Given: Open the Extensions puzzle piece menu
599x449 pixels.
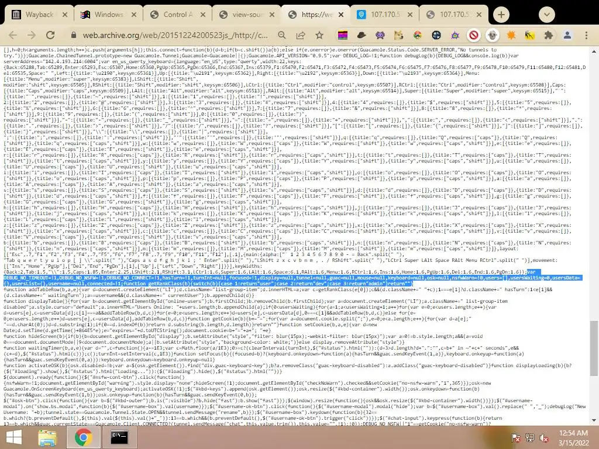Looking at the screenshot, I should pyautogui.click(x=549, y=35).
